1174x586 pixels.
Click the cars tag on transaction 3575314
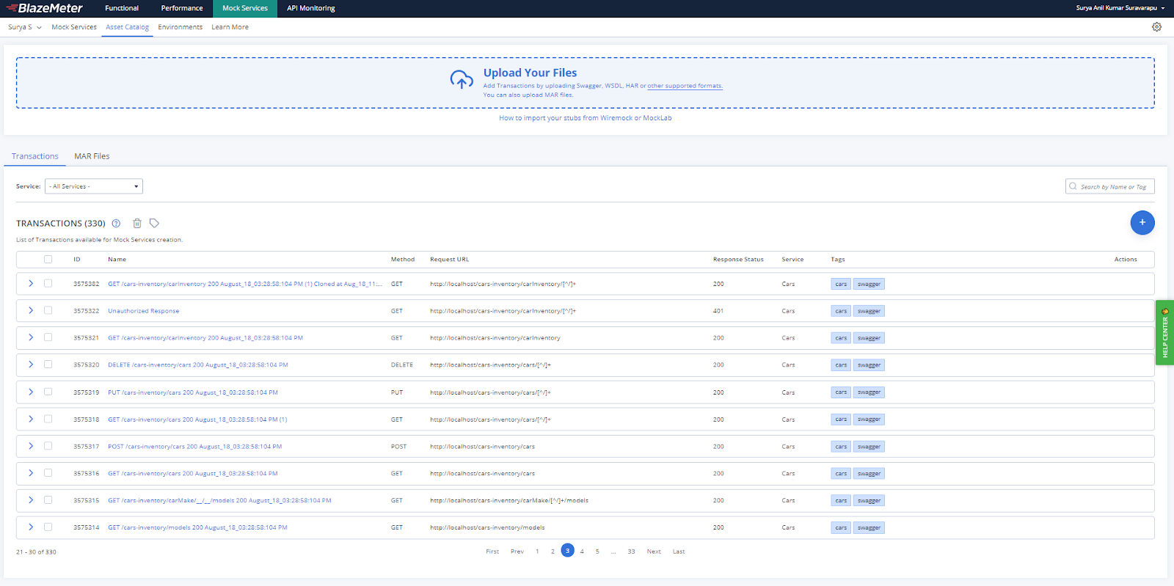841,528
